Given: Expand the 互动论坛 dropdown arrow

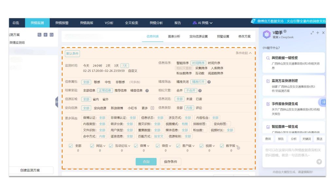Looking at the screenshot, I should [129, 146].
